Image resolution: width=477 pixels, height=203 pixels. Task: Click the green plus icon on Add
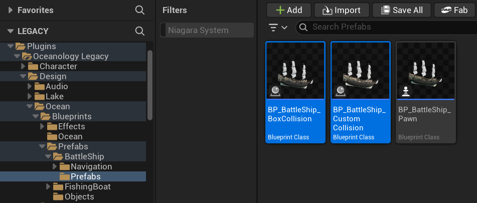tap(280, 11)
